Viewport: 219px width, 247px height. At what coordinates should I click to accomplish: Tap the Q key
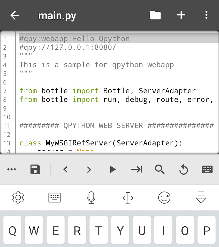pyautogui.click(x=12, y=230)
